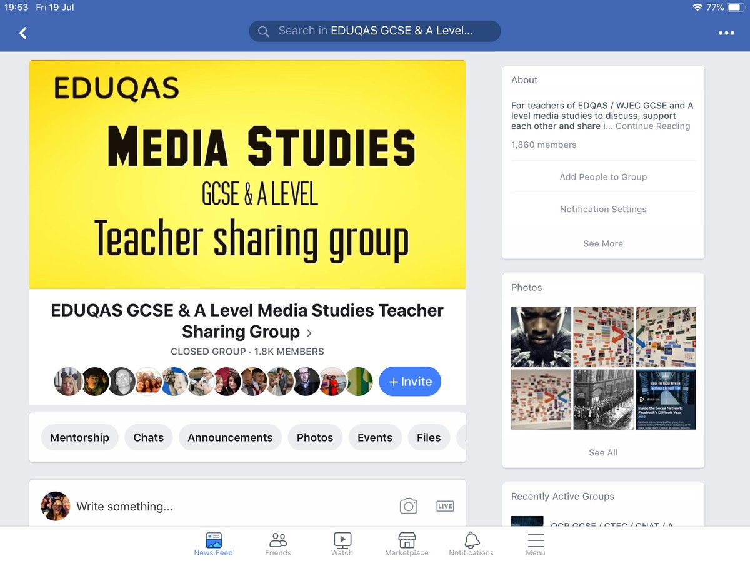Image resolution: width=750 pixels, height=563 pixels.
Task: Tap the last green member avatar
Action: (x=359, y=382)
